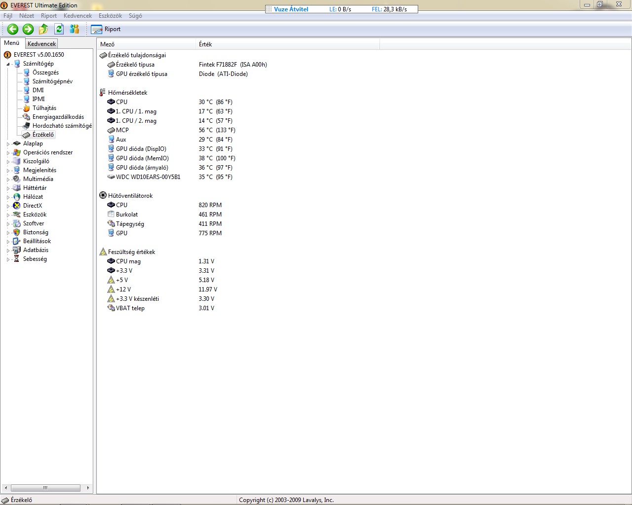
Task: Open the Kedvencek menu
Action: coord(78,16)
